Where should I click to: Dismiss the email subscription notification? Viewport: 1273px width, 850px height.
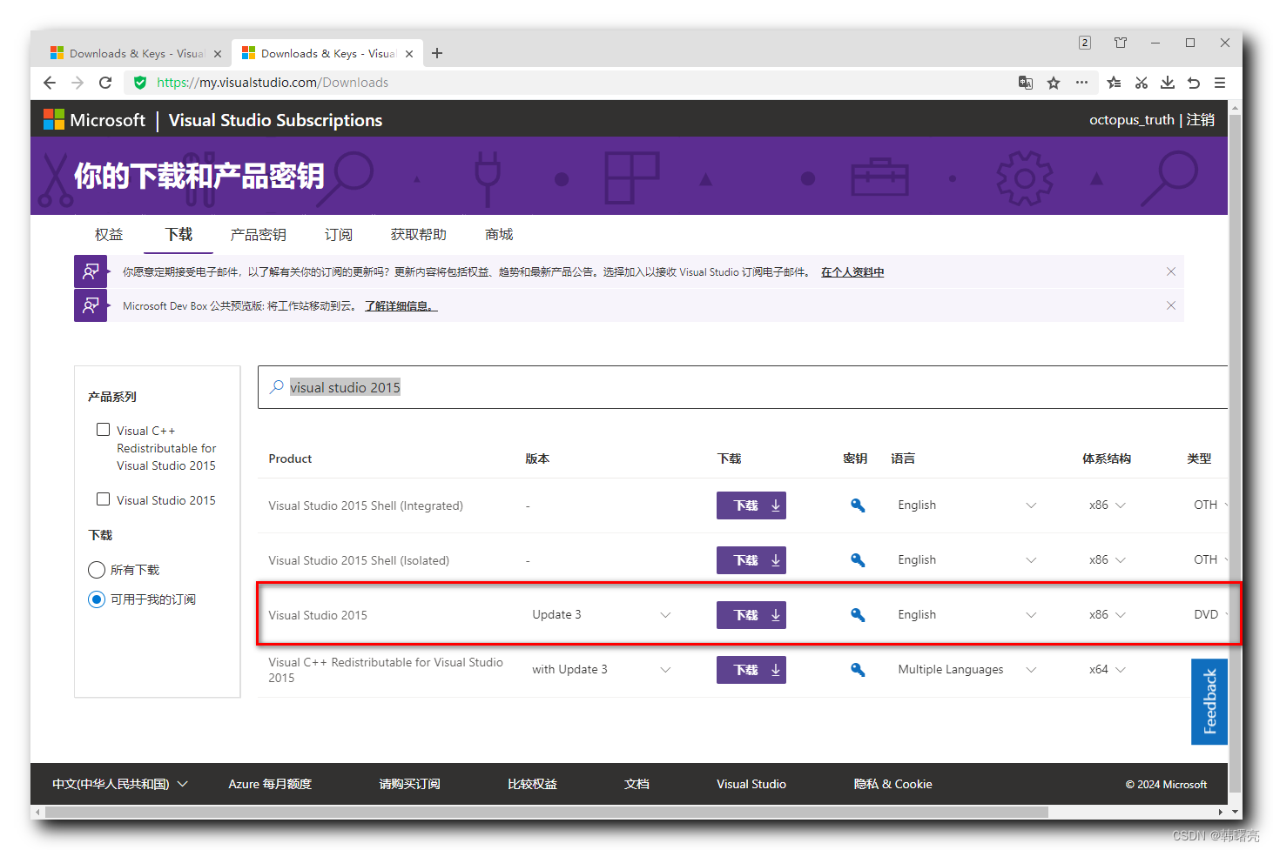1171,271
